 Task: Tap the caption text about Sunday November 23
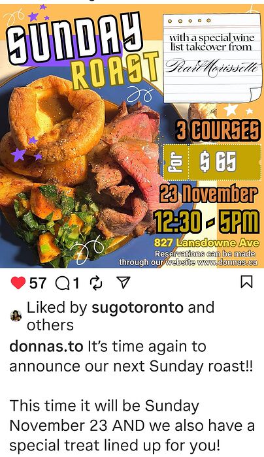[x=132, y=426]
